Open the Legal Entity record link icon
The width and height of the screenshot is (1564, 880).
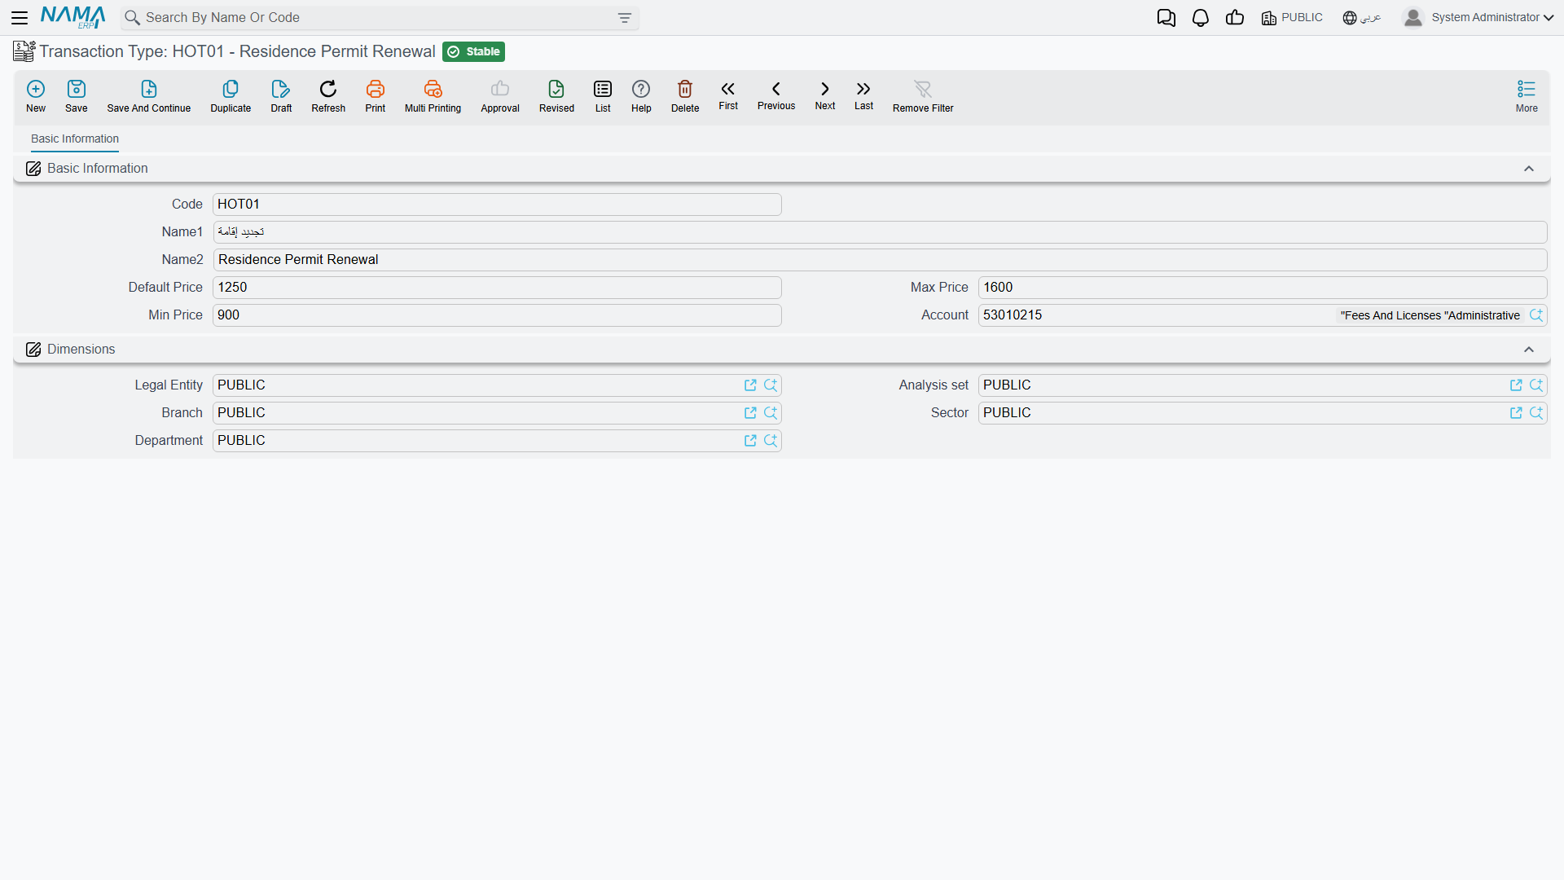click(x=750, y=385)
